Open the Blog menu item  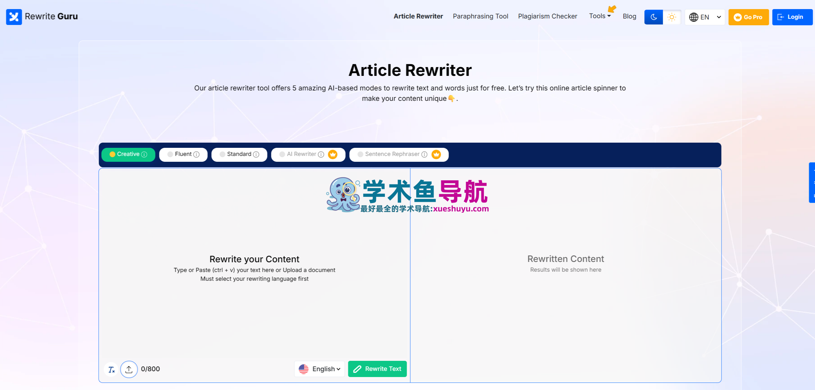pyautogui.click(x=629, y=16)
